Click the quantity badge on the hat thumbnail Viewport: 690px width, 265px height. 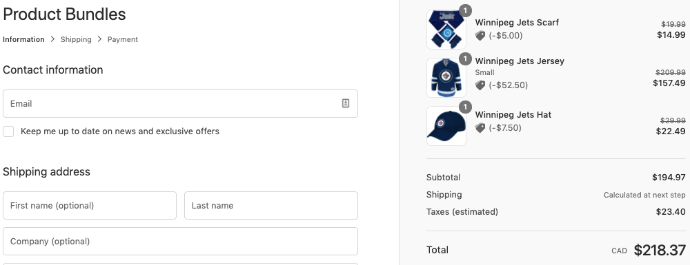click(465, 107)
